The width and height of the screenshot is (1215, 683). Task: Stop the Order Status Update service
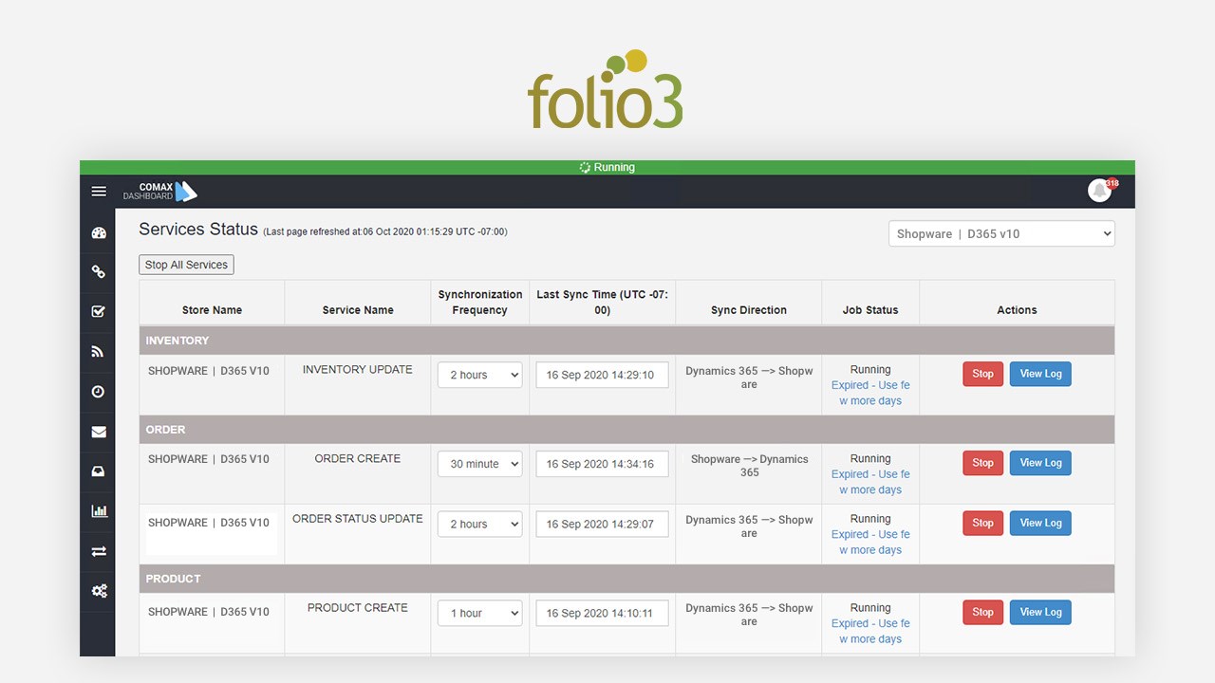(982, 523)
